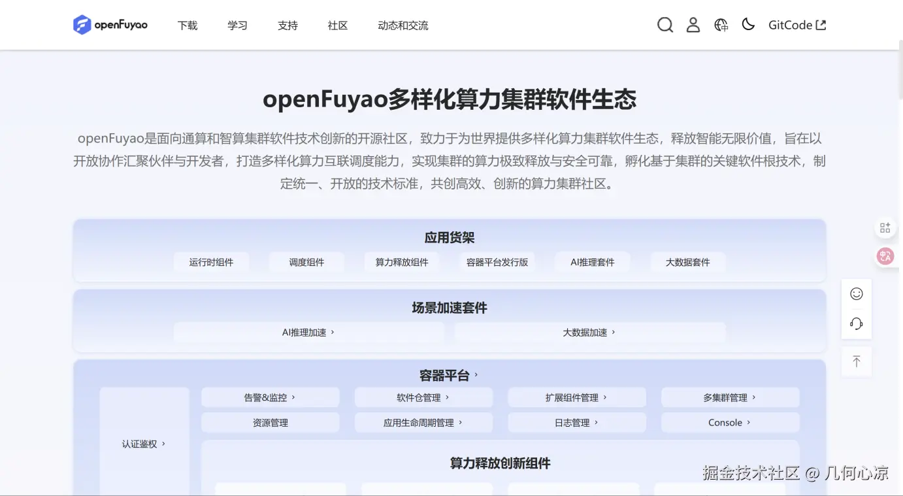Screen dimensions: 903x496
Task: Select the 运行时组件 tile
Action: pyautogui.click(x=211, y=262)
